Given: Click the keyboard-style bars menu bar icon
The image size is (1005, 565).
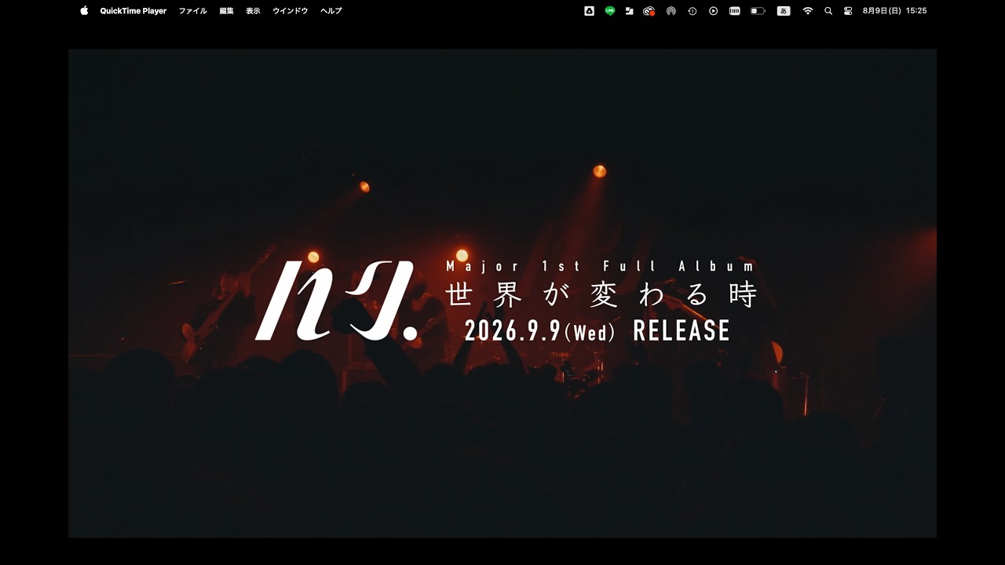Looking at the screenshot, I should pyautogui.click(x=734, y=11).
